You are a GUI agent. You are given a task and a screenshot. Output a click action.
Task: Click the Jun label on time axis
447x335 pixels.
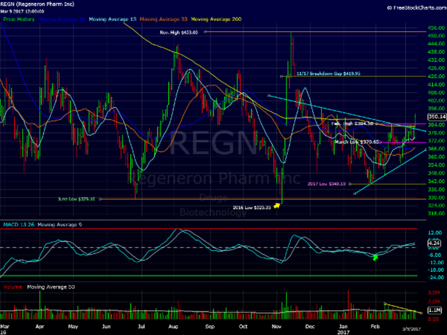(x=107, y=326)
